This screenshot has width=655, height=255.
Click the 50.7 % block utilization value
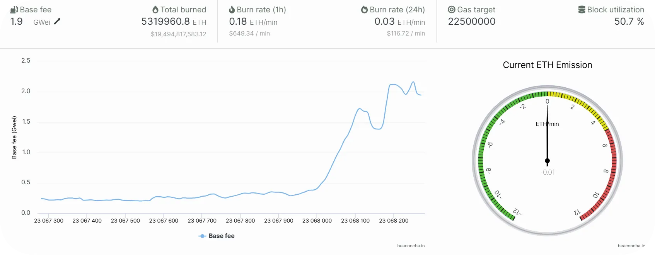pyautogui.click(x=629, y=22)
